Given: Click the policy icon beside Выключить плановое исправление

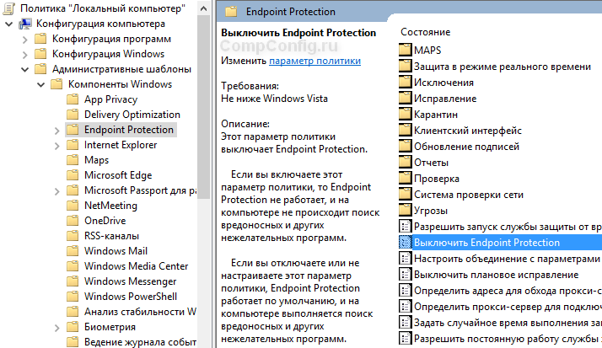Looking at the screenshot, I should click(405, 275).
